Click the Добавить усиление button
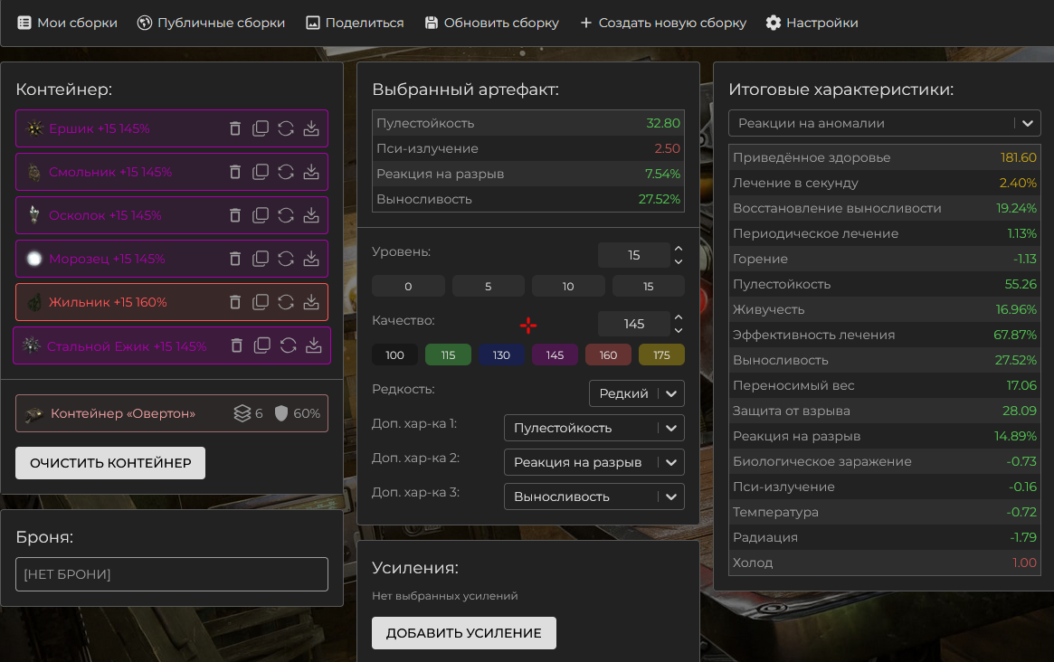 (463, 633)
